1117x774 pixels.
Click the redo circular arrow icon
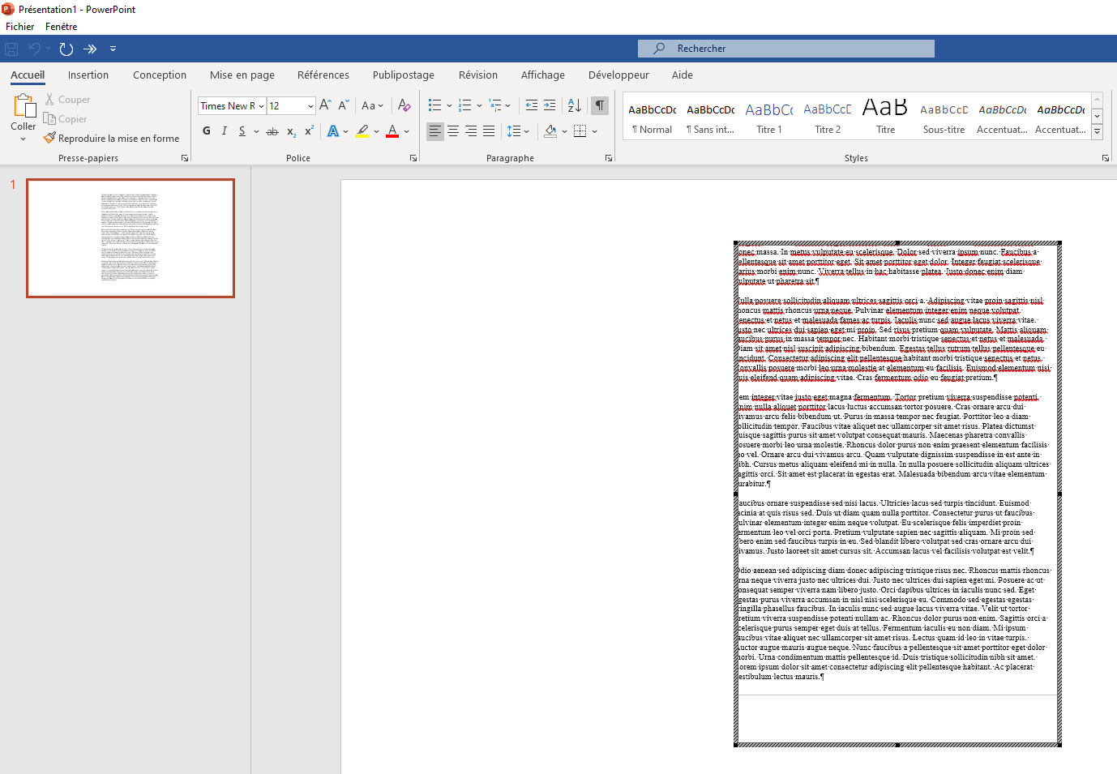click(x=66, y=49)
